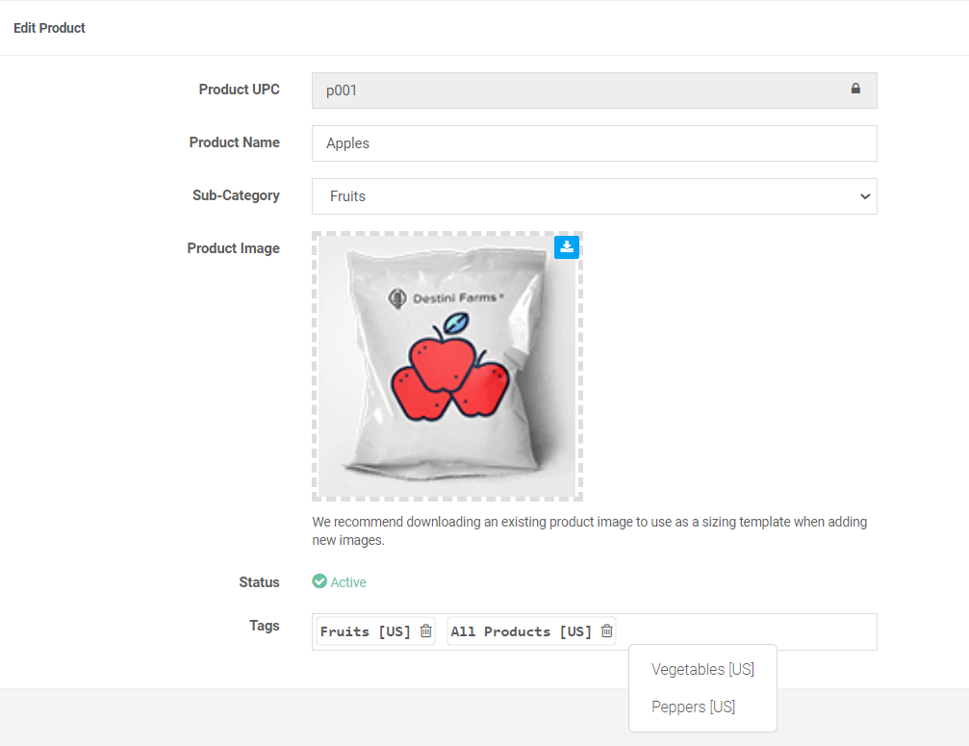Click the locked Product UPC field
The image size is (969, 746).
coord(594,90)
